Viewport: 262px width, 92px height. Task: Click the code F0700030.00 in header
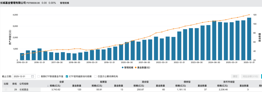(33, 3)
